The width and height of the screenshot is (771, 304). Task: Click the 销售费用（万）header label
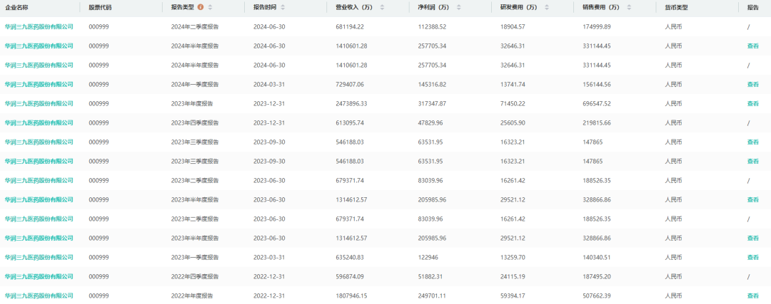click(x=601, y=7)
